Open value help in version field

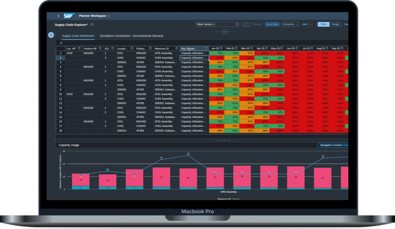pyautogui.click(x=237, y=24)
